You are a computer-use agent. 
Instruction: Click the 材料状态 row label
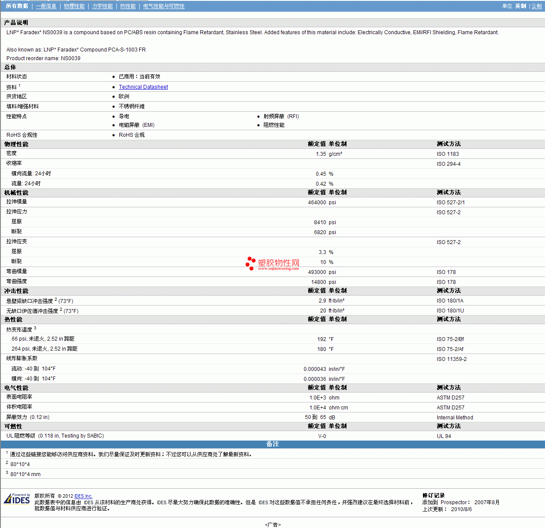[17, 77]
